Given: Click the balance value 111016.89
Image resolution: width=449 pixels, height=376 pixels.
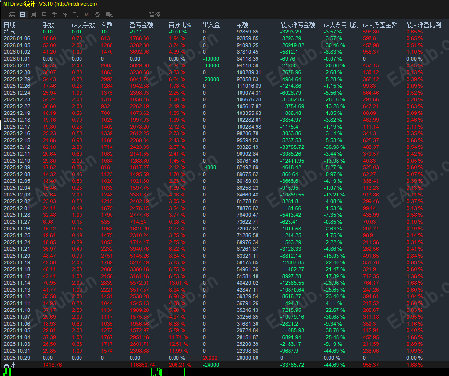Looking at the screenshot, I should 249,86.
